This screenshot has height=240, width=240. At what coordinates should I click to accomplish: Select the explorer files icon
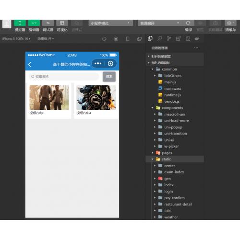150,38
